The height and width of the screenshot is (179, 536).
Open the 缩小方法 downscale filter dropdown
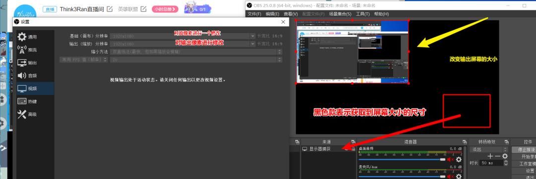pos(196,52)
